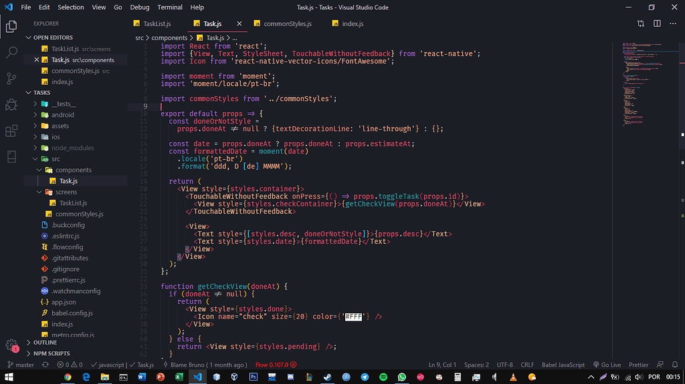685x384 pixels.
Task: Expand the OUTLINE section
Action: pyautogui.click(x=45, y=343)
